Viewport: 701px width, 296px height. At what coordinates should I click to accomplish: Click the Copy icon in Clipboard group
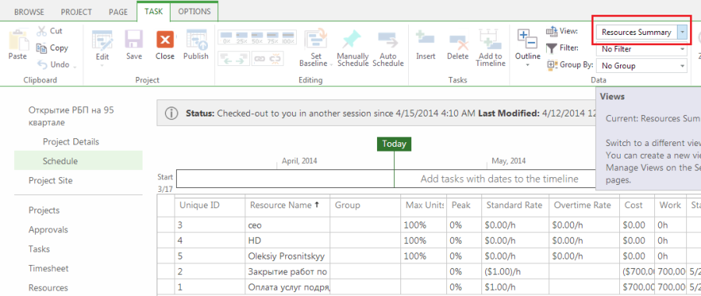(x=41, y=47)
